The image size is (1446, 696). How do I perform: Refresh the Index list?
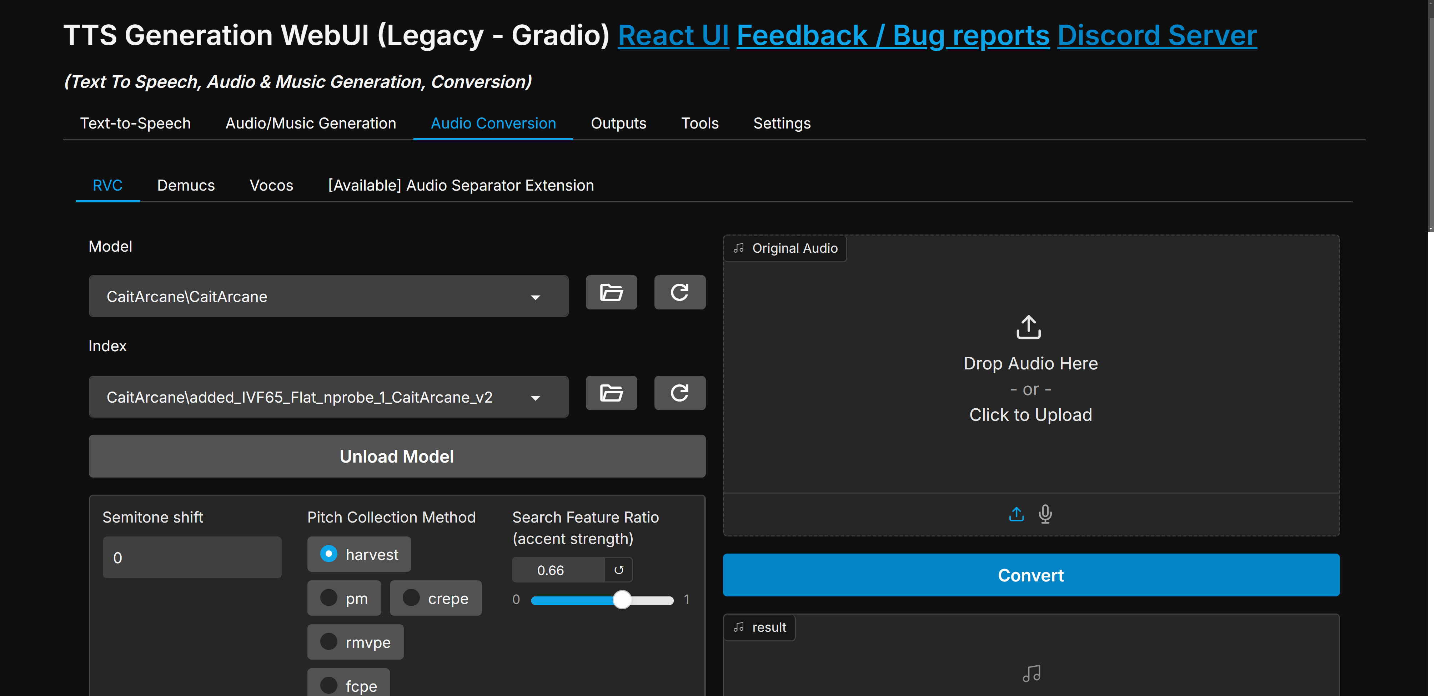point(679,393)
